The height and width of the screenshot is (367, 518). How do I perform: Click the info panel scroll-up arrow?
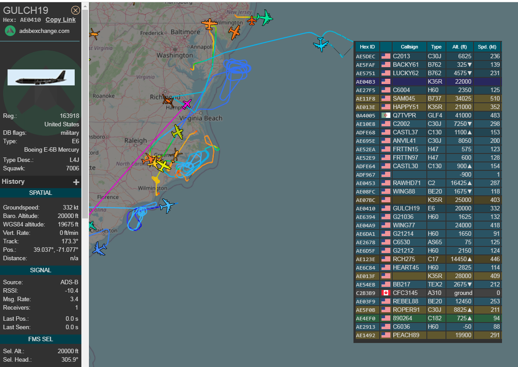85,6
